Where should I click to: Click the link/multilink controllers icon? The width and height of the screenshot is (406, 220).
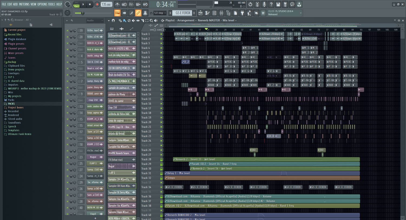[138, 13]
